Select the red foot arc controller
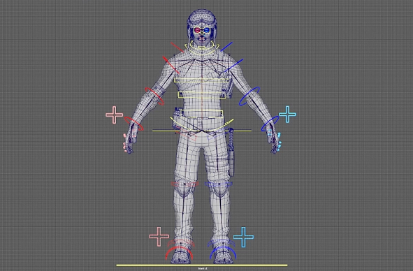Viewport: 413px width, 271px height. pos(179,252)
